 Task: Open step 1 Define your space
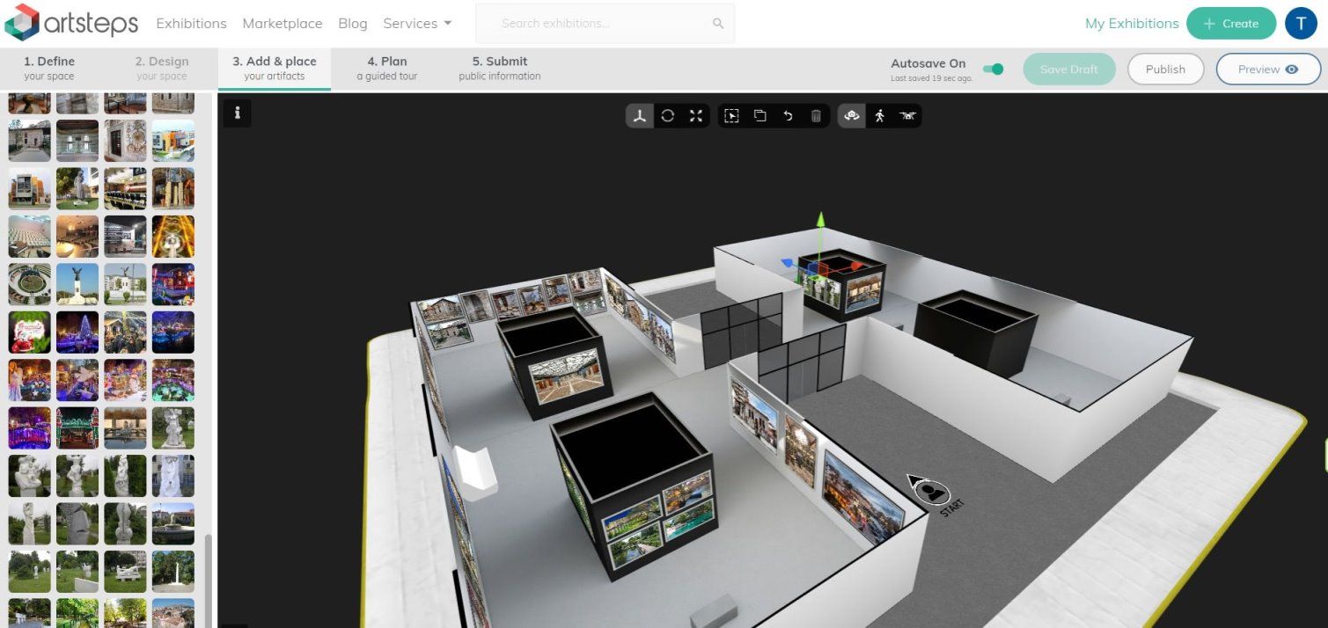click(49, 69)
